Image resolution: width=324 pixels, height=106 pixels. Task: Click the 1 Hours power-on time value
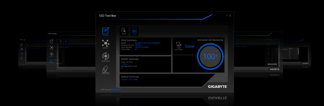[x=124, y=64]
